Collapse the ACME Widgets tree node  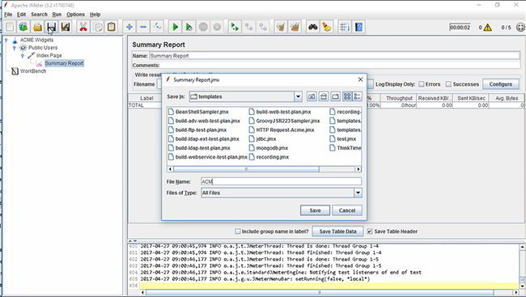click(x=6, y=40)
